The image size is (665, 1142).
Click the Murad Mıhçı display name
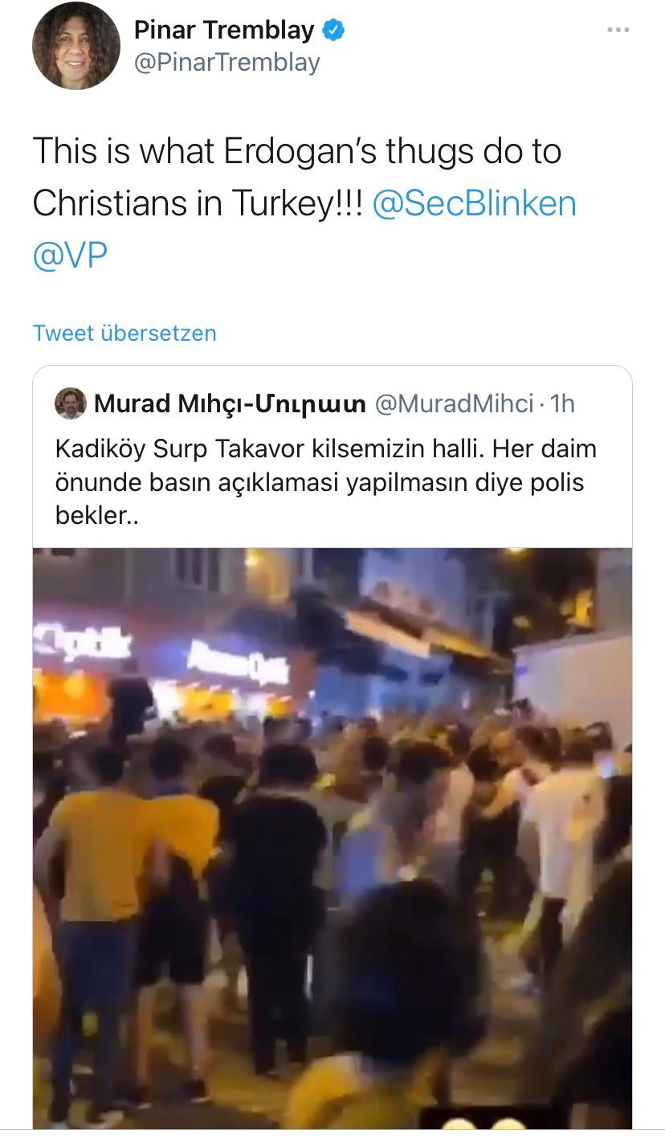coord(231,403)
